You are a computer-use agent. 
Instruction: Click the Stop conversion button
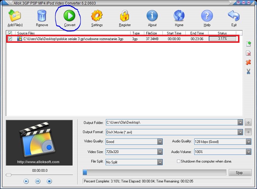click(x=240, y=172)
